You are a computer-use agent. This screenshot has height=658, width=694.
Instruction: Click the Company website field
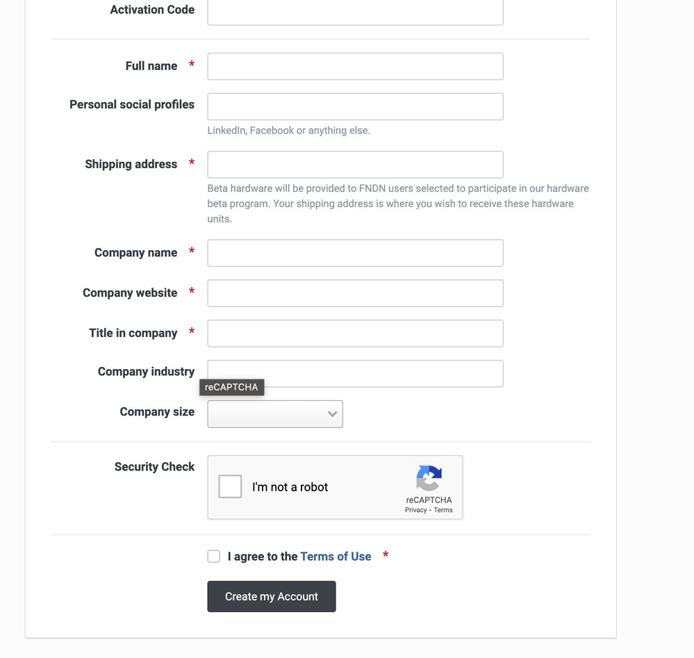355,293
